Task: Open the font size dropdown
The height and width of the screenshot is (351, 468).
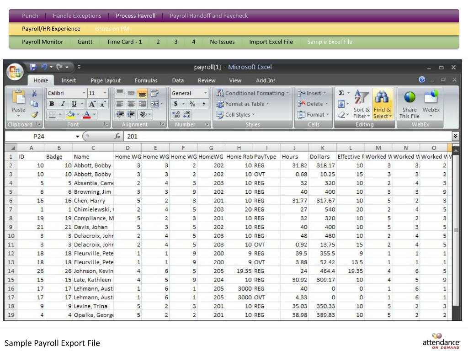Action: [x=105, y=93]
